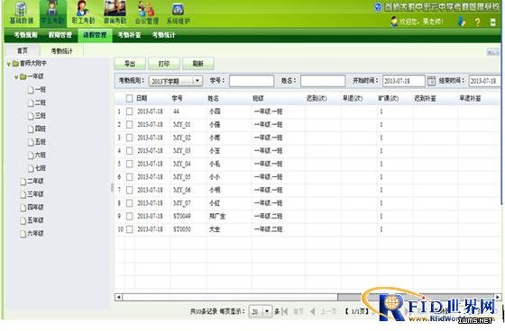Sort by the 学号 column header
505x331 pixels.
click(177, 98)
